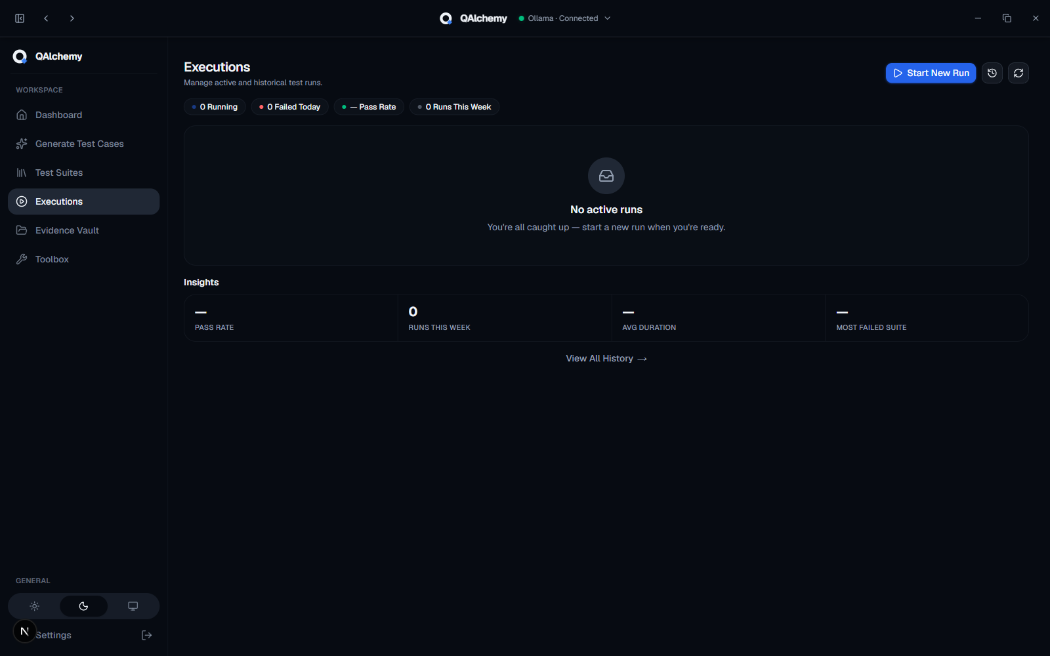Image resolution: width=1050 pixels, height=656 pixels.
Task: Click the GENERAL section label
Action: pos(33,581)
